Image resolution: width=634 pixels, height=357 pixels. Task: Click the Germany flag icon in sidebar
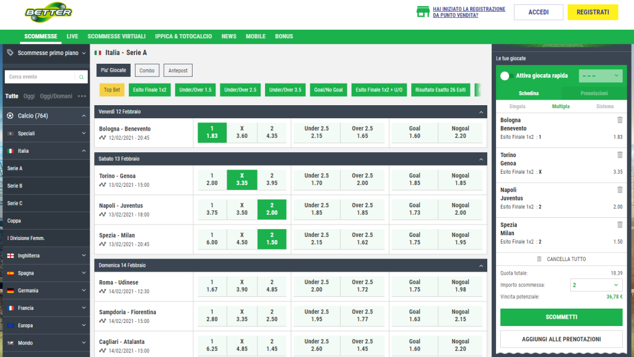11,290
